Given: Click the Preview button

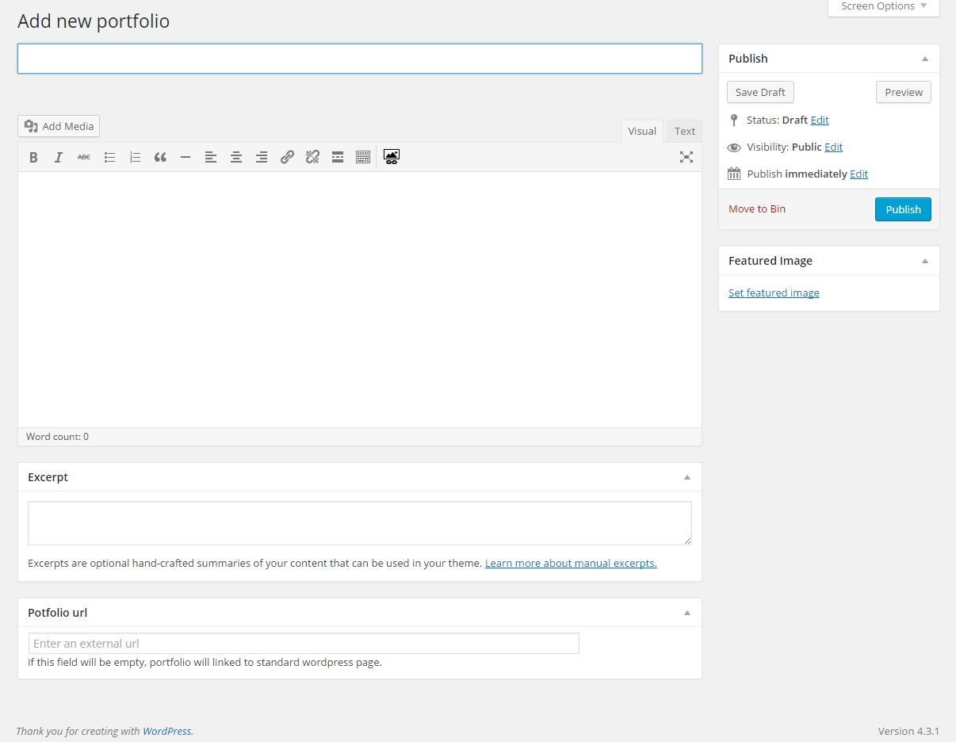Looking at the screenshot, I should [x=904, y=92].
